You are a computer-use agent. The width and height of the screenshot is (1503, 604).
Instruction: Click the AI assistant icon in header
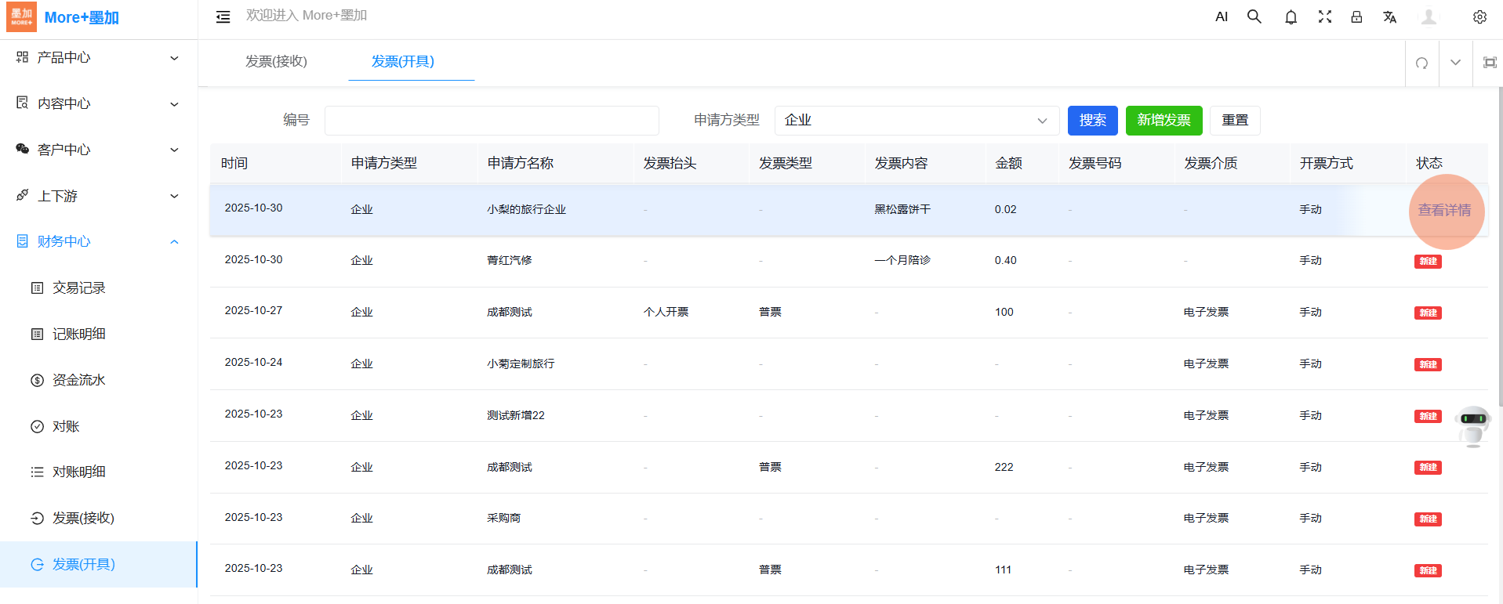pyautogui.click(x=1221, y=17)
